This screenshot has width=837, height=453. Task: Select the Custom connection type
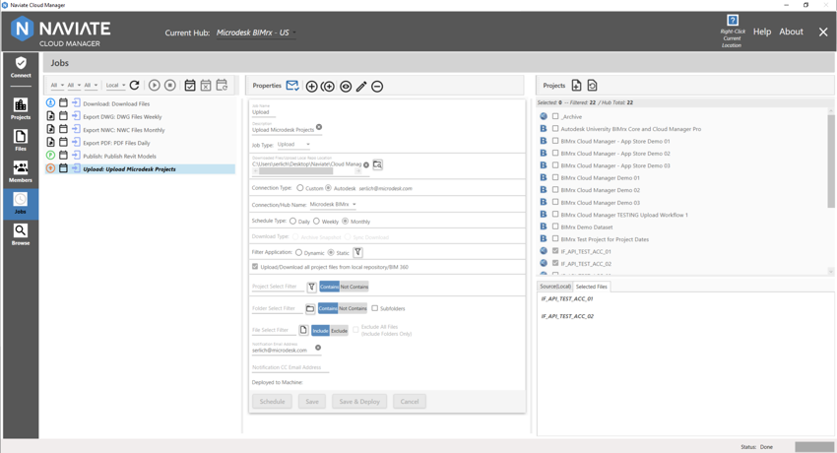click(300, 188)
